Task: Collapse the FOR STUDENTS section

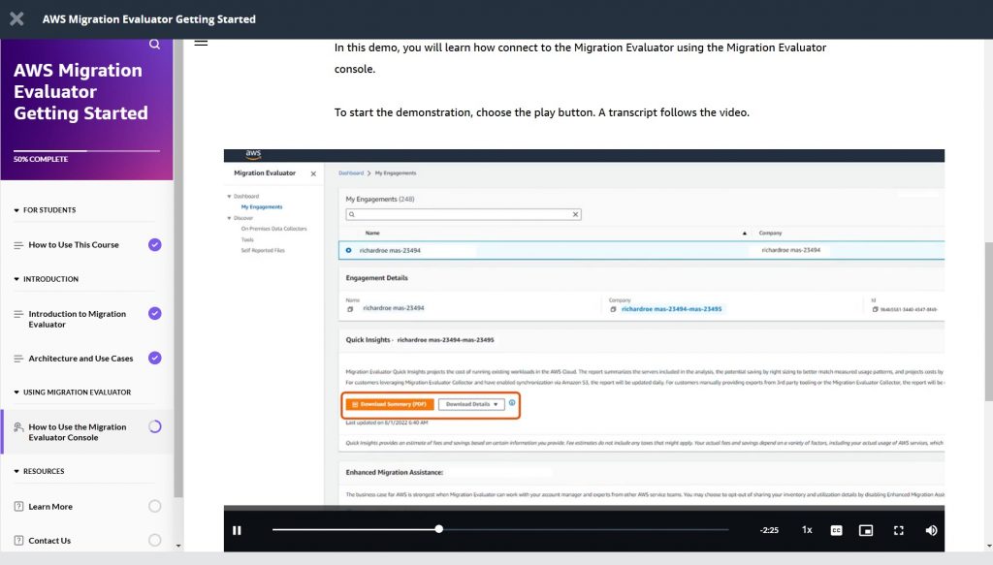Action: (x=45, y=210)
